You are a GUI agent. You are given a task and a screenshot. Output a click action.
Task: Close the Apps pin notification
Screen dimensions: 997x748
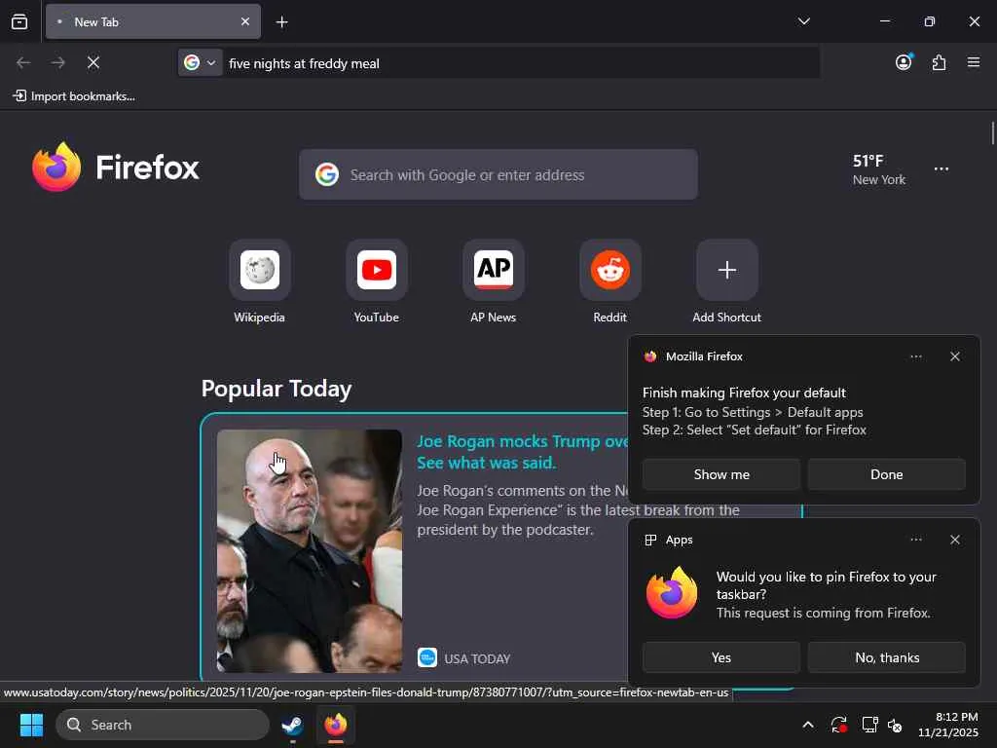[x=954, y=540]
